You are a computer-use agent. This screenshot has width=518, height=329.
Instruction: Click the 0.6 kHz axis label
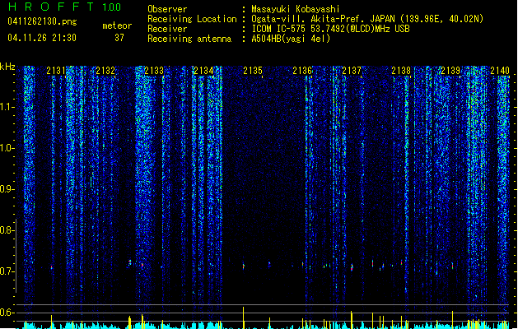tap(7, 313)
